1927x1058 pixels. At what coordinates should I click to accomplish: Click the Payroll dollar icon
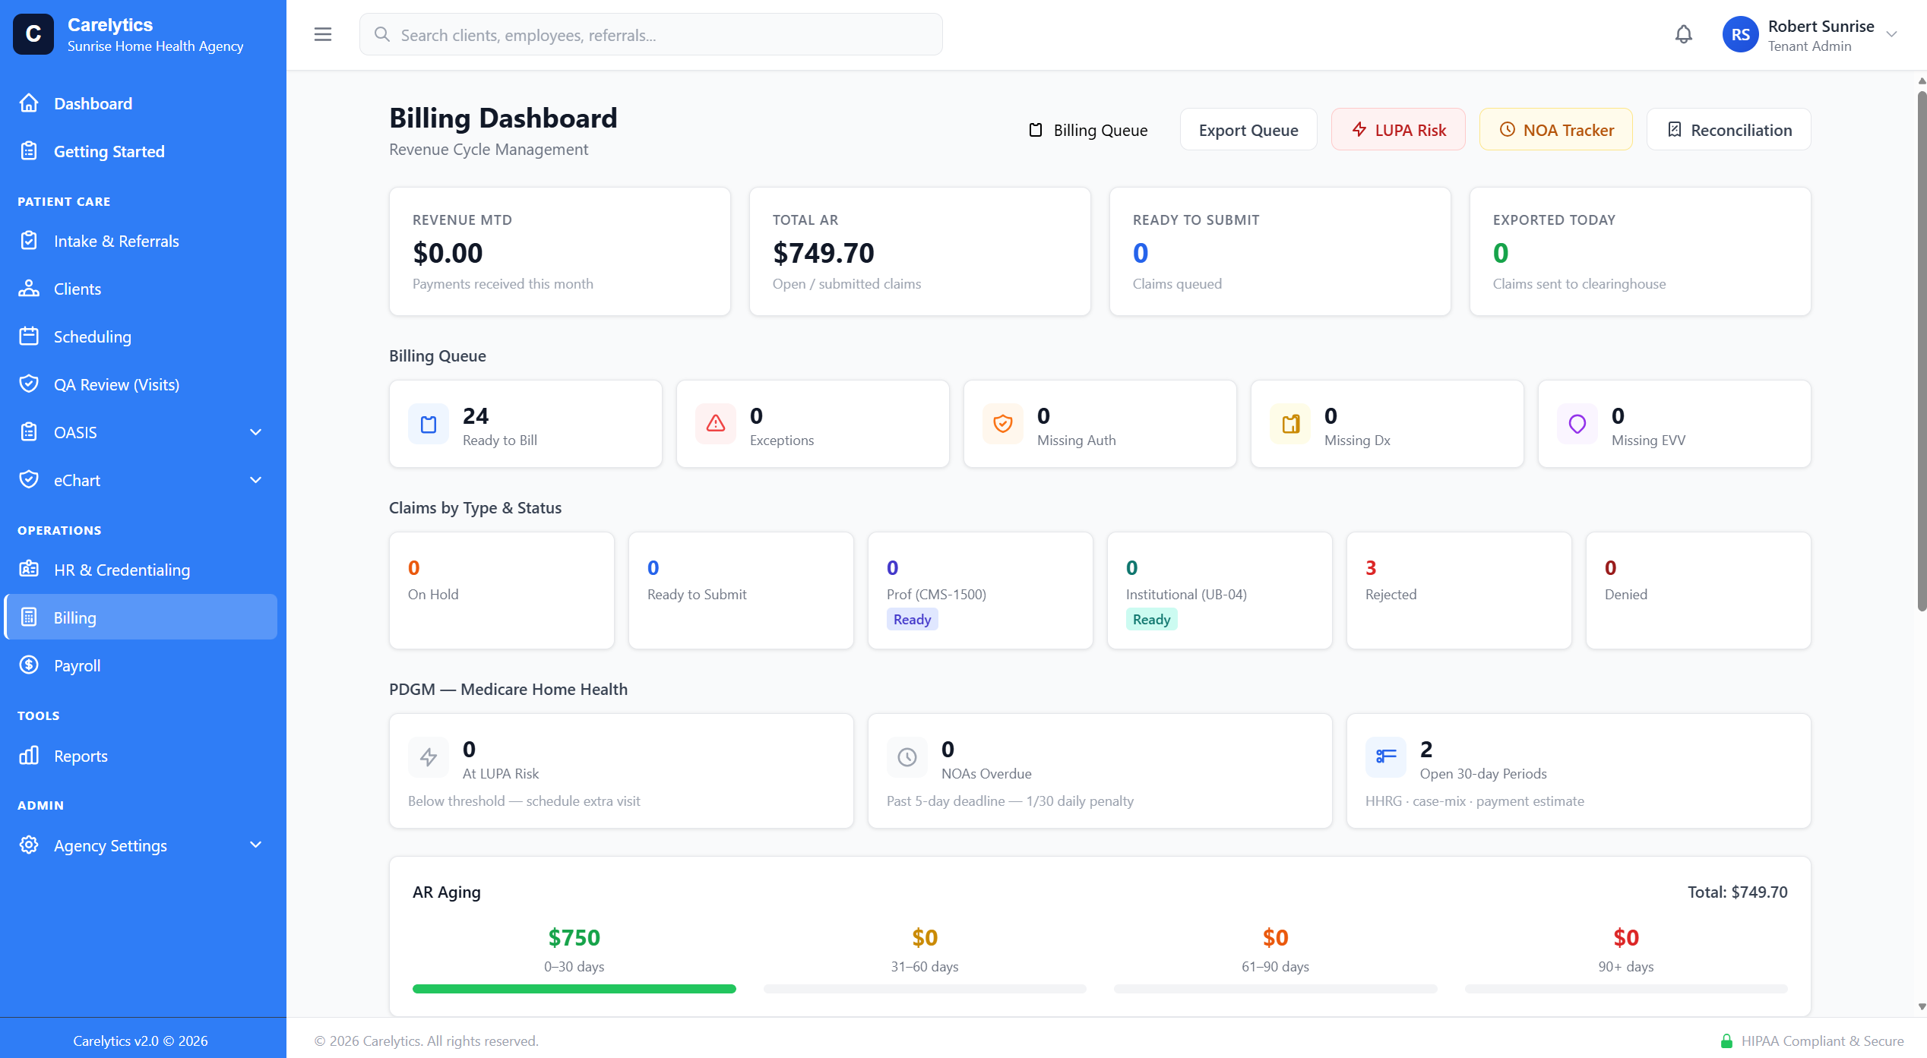[29, 665]
